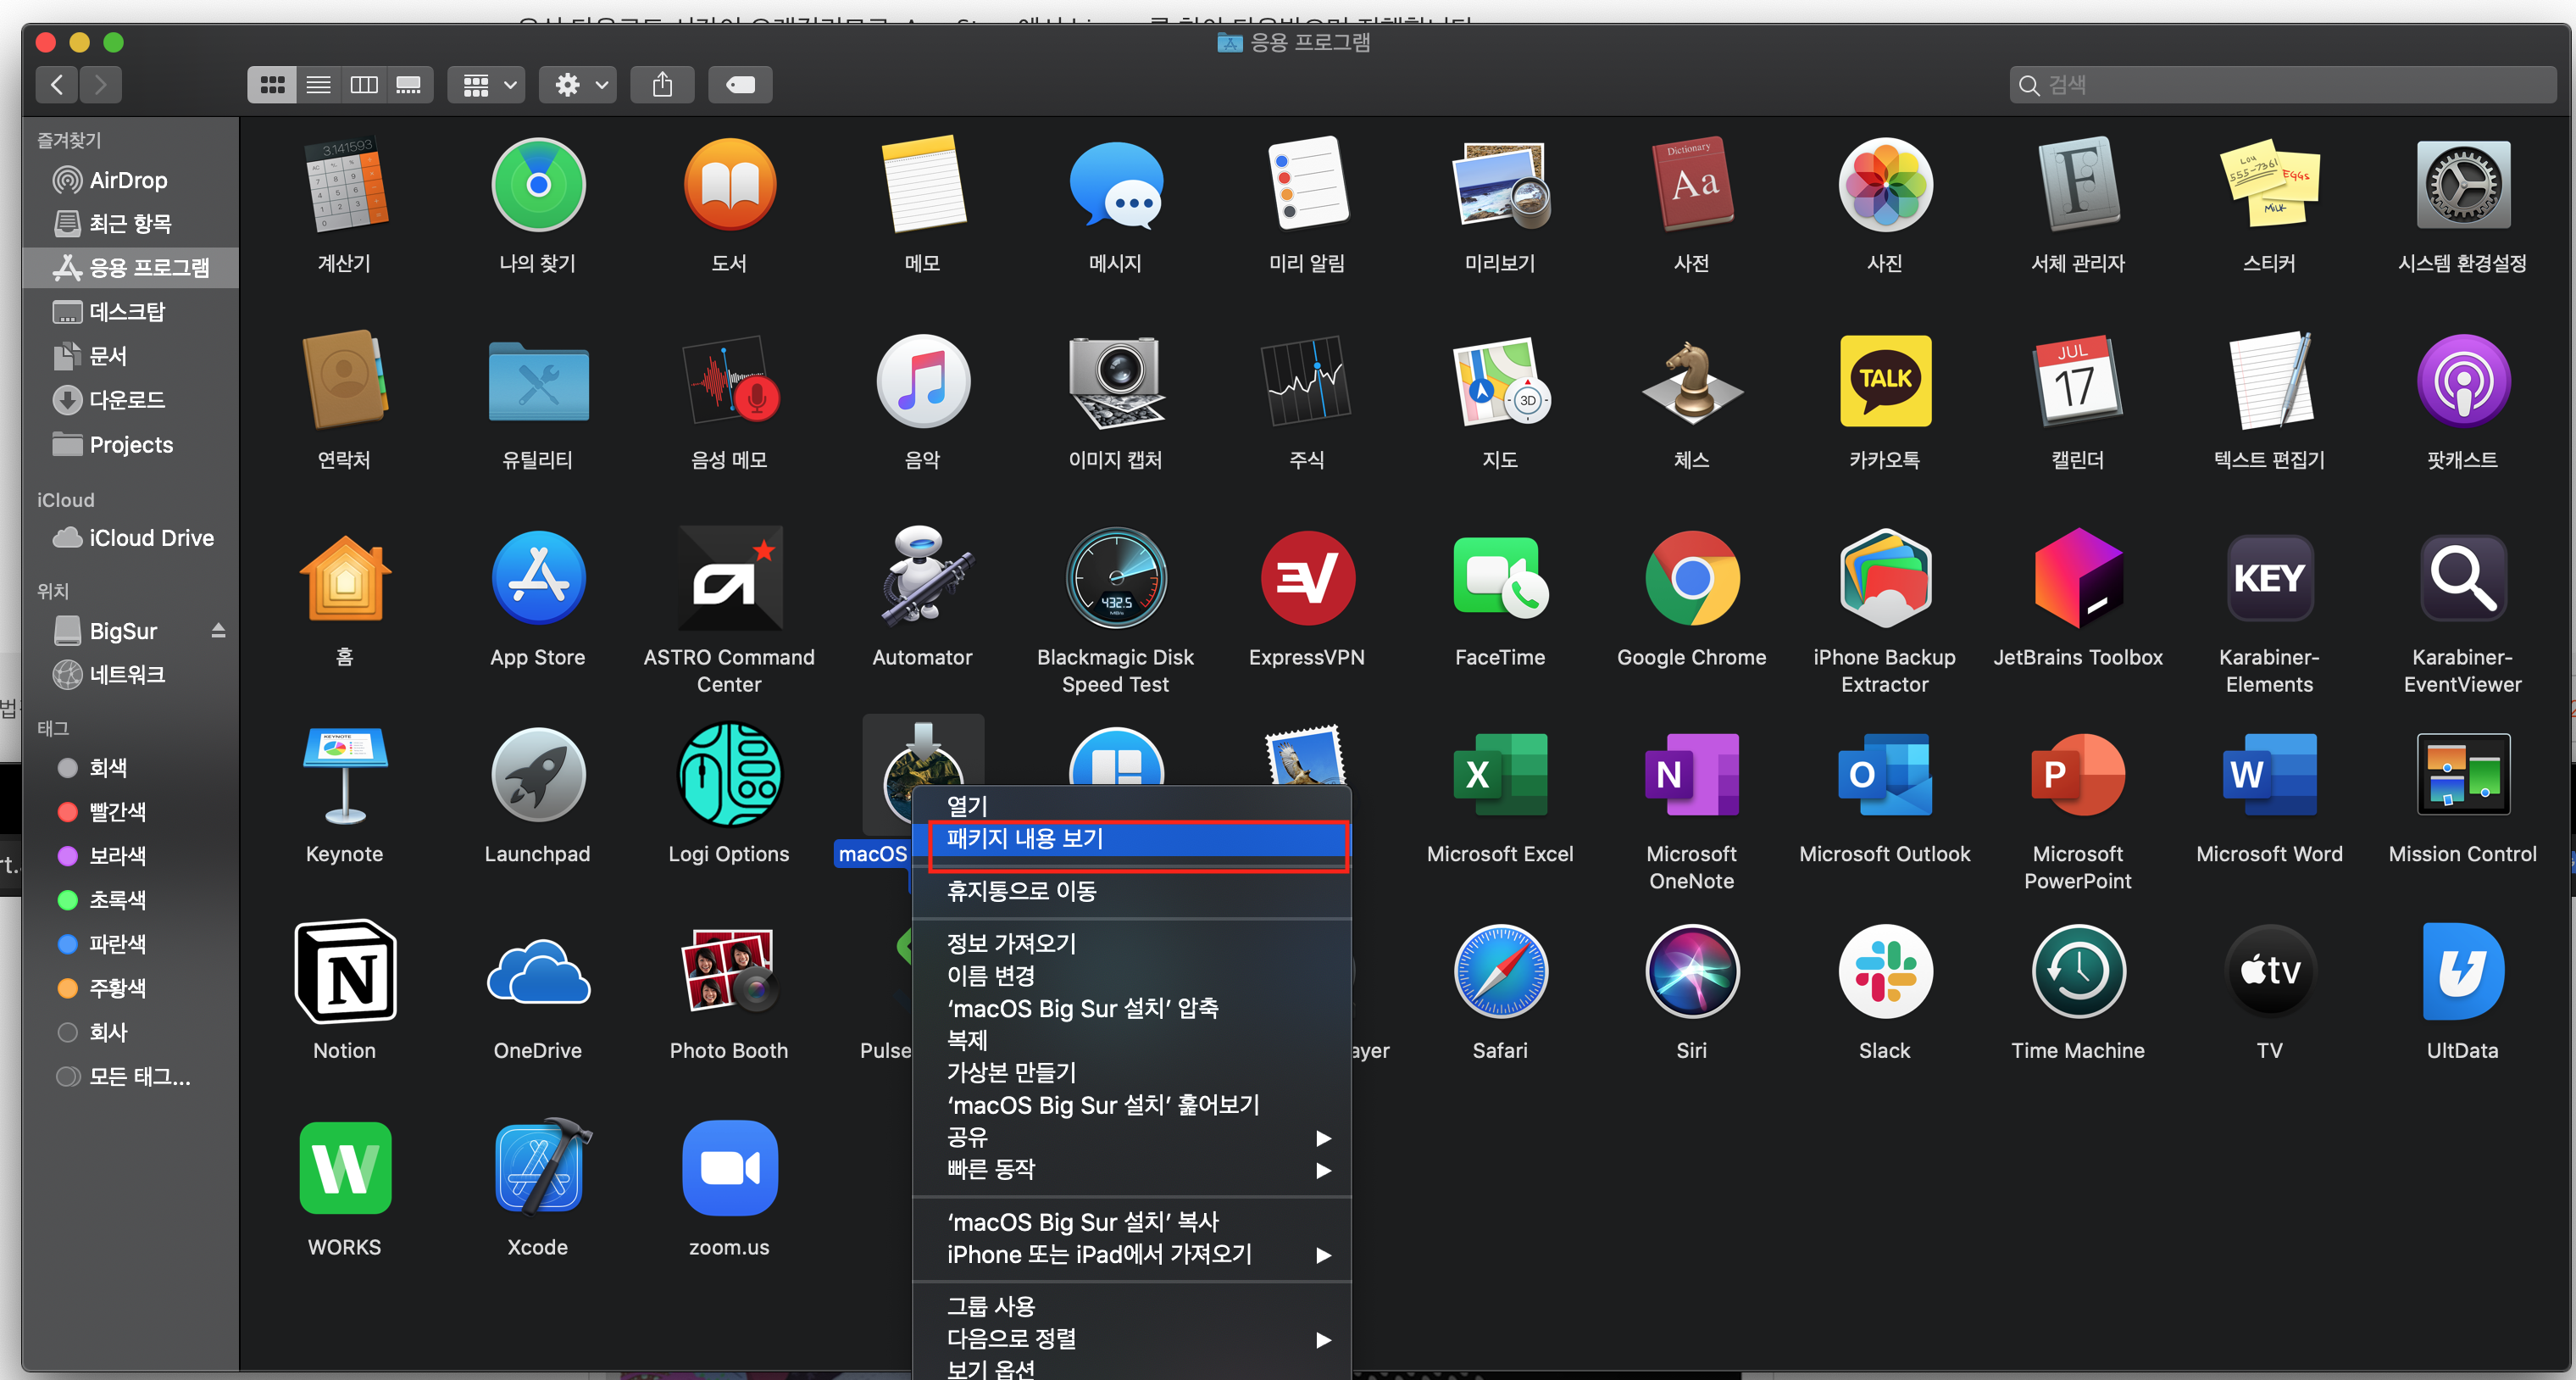Expand the 공유 (Share) submenu arrow
This screenshot has height=1380, width=2576.
tap(1322, 1138)
